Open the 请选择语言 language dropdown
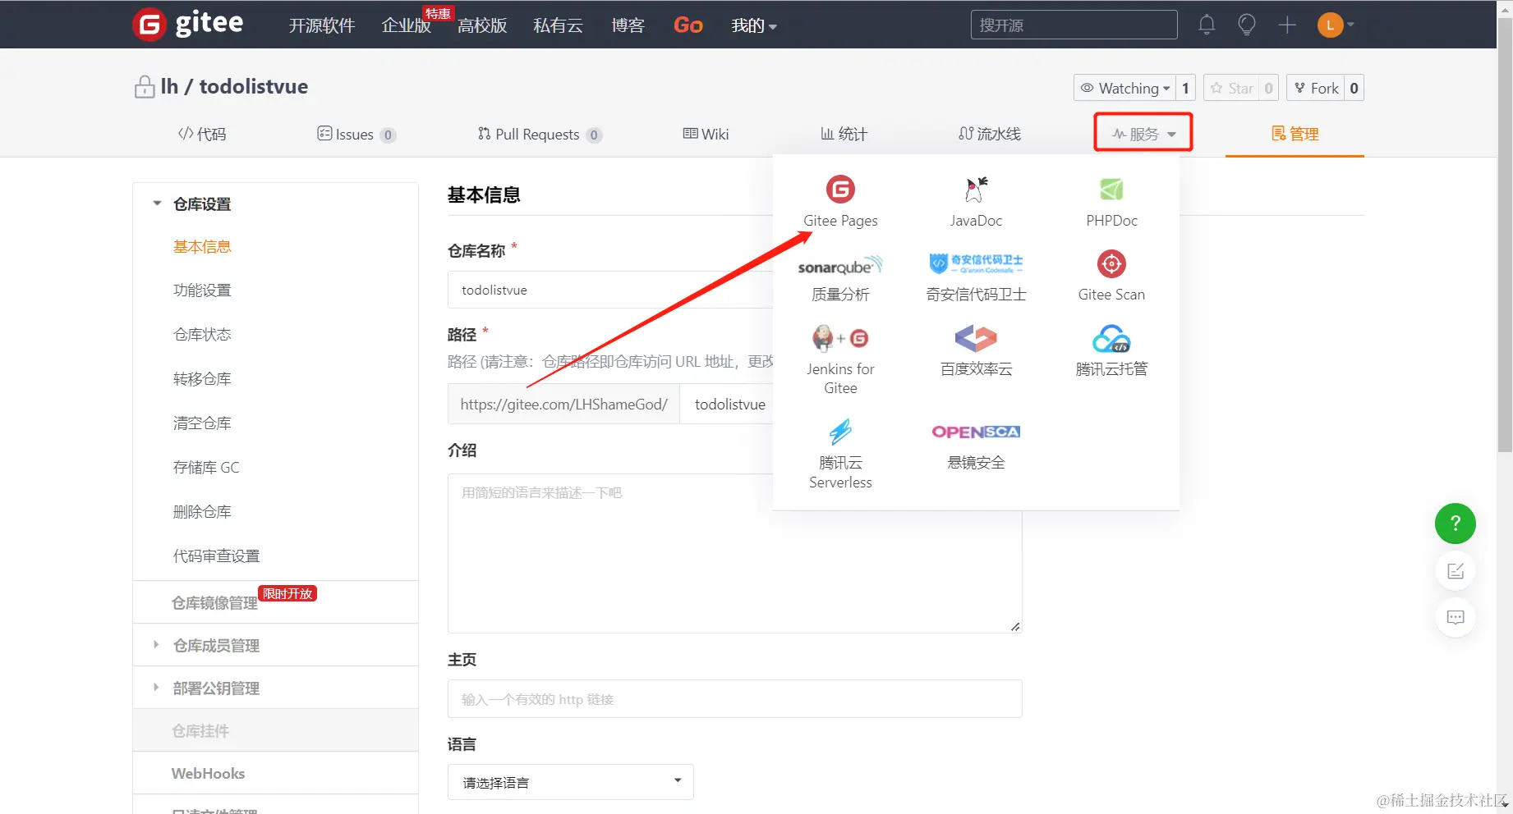The image size is (1513, 814). pos(571,782)
